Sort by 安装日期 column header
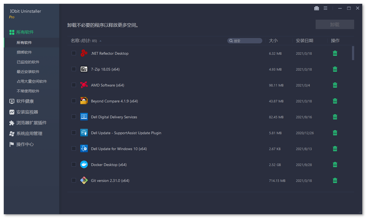 [x=305, y=41]
